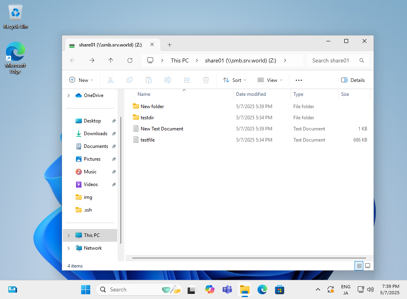Image resolution: width=407 pixels, height=299 pixels.
Task: Click the Rename icon in toolbar
Action: coord(168,80)
